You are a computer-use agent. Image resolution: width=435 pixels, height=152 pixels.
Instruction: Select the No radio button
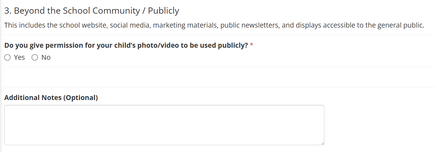pos(35,57)
